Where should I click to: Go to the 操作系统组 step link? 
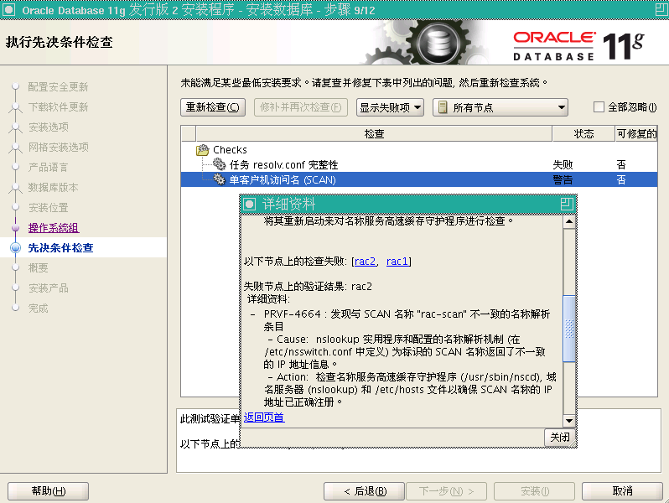click(x=54, y=228)
